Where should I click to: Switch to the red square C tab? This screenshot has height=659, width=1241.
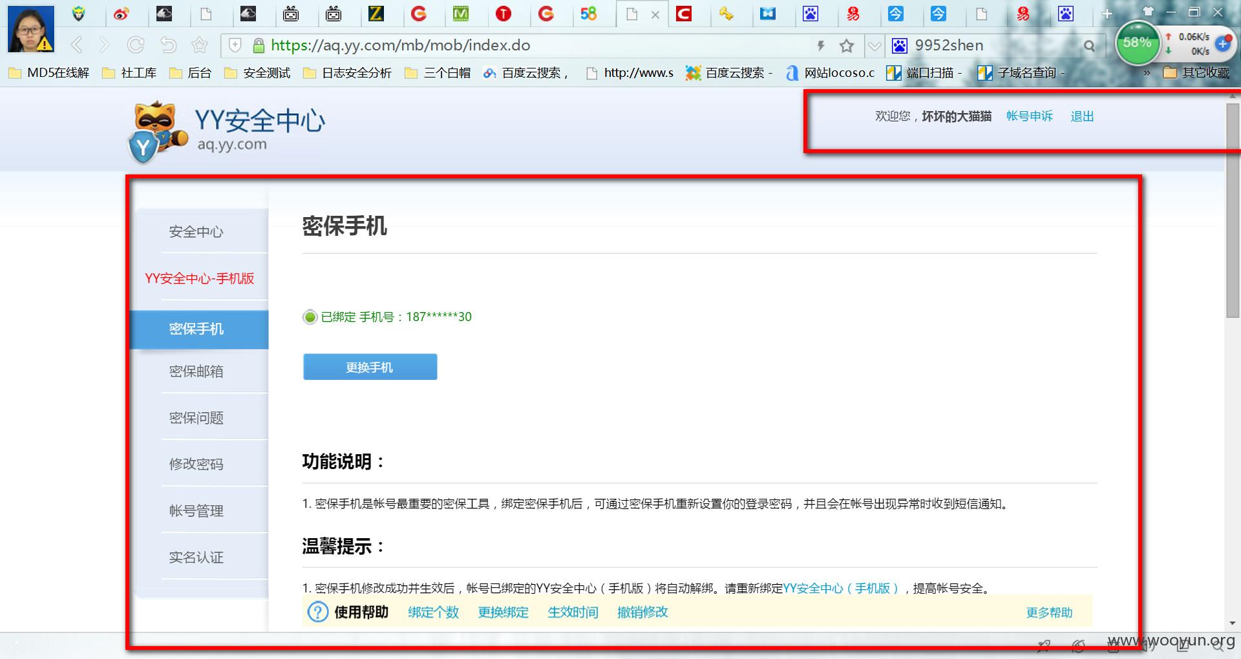684,14
